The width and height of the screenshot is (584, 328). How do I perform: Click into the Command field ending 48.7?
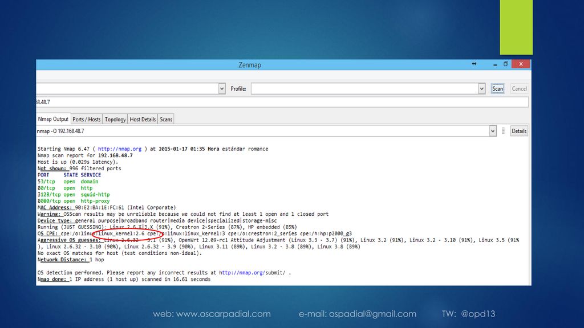point(282,102)
